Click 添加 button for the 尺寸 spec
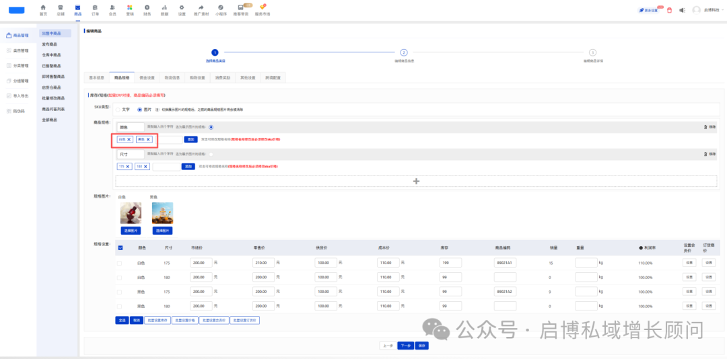 pyautogui.click(x=188, y=166)
